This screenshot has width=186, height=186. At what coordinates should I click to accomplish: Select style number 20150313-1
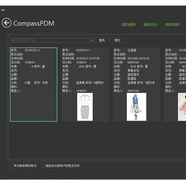83,50
